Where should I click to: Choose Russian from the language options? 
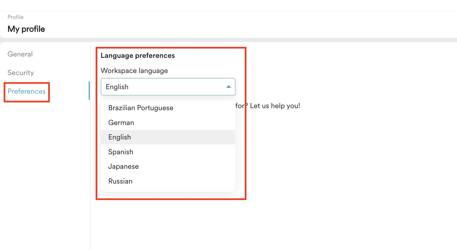click(120, 181)
